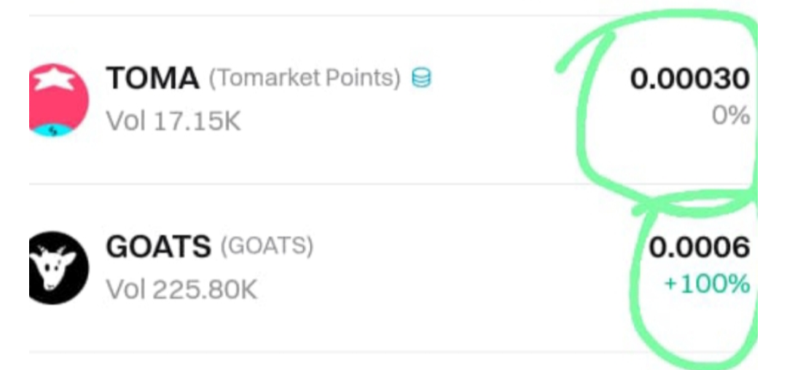
Task: Click the blue coin stack icon
Action: click(420, 79)
